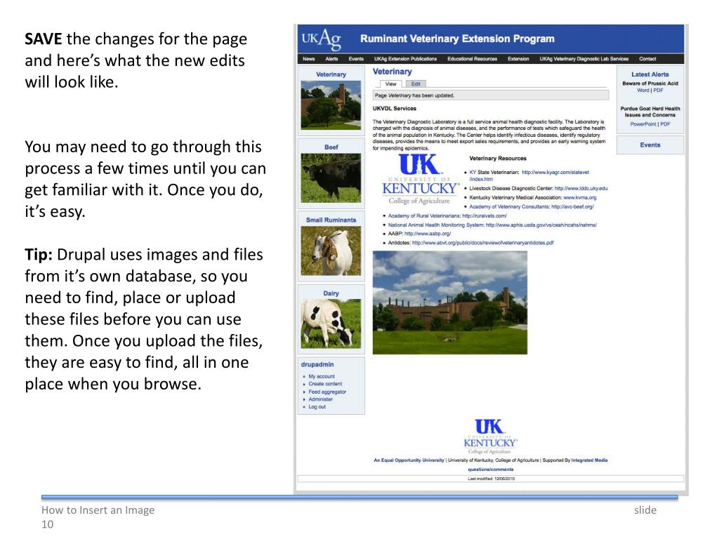Open the Events nav menu item
The width and height of the screenshot is (719, 539).
coord(356,59)
